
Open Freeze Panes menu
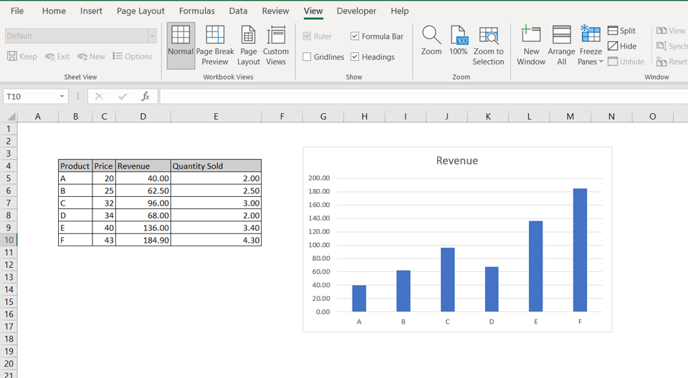coord(591,46)
